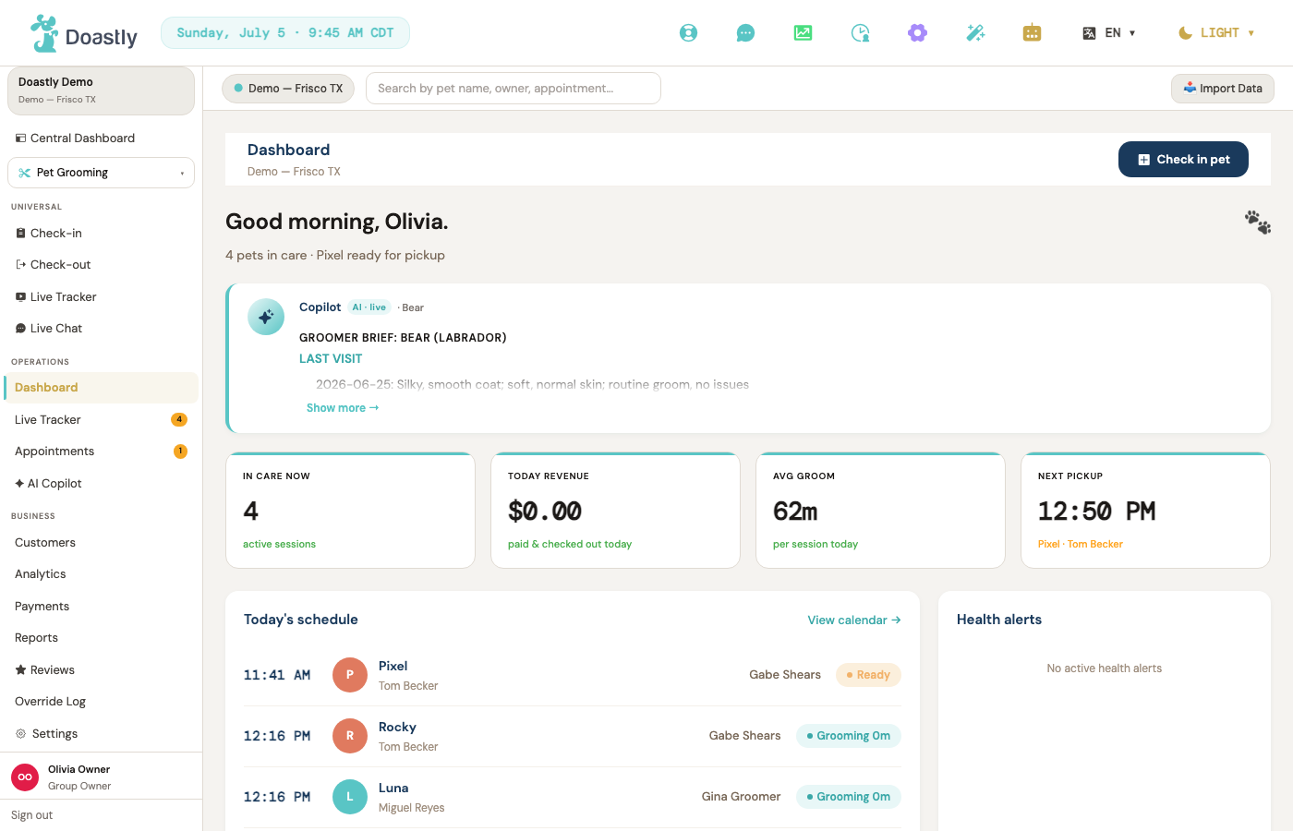The width and height of the screenshot is (1293, 831).
Task: Click the In Care Now stat card
Action: click(x=351, y=511)
